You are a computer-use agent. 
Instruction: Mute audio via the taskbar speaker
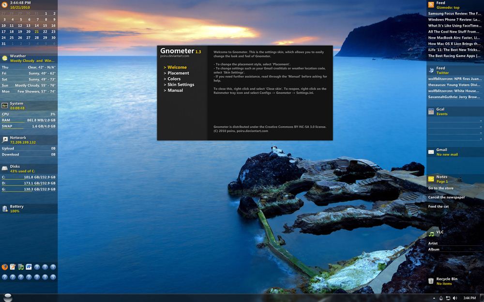pos(454,298)
